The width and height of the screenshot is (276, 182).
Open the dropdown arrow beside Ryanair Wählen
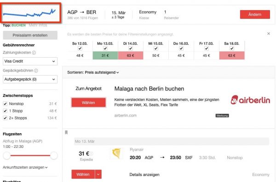(98, 175)
